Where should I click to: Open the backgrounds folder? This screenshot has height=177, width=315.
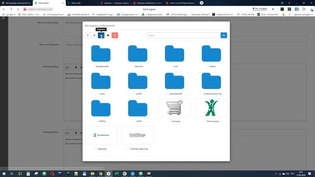click(101, 54)
